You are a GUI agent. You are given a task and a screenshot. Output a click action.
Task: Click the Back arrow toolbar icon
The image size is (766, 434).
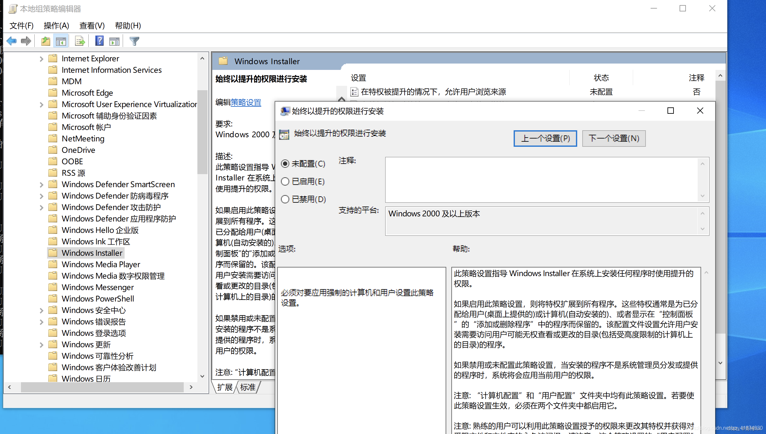(x=11, y=41)
